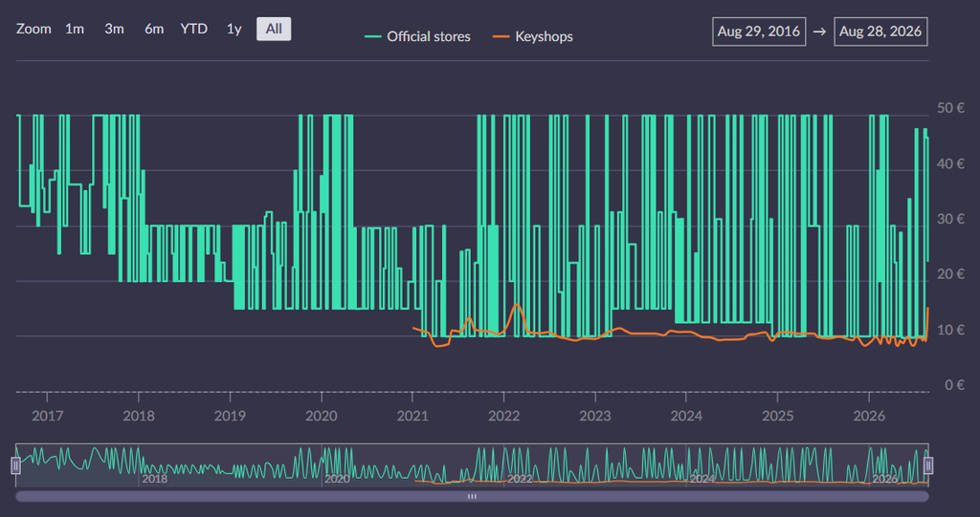Click the Keyshops price peak near 2022
The height and width of the screenshot is (517, 980).
click(x=516, y=305)
